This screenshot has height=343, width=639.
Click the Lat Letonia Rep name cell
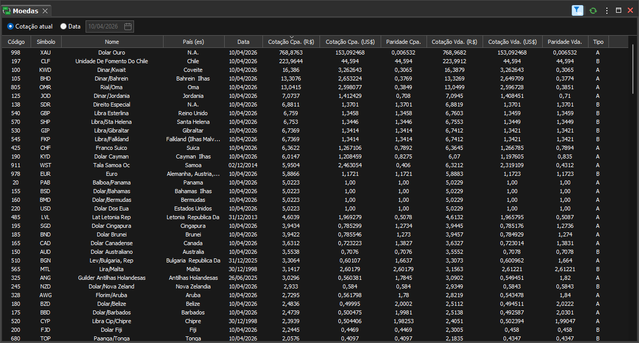pyautogui.click(x=112, y=217)
